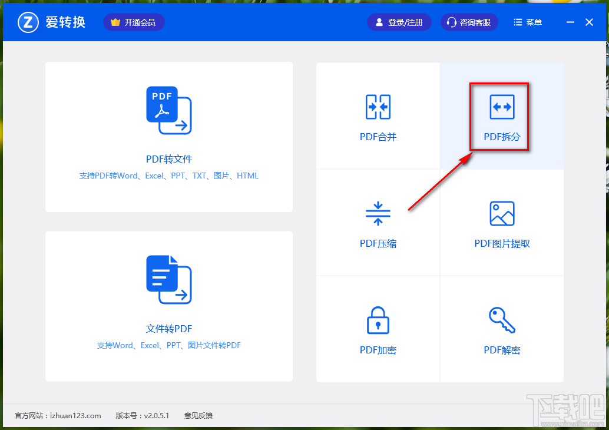Open the PDF合并 (PDF Merge) tool
Viewport: 609px width, 430px height.
tap(378, 117)
